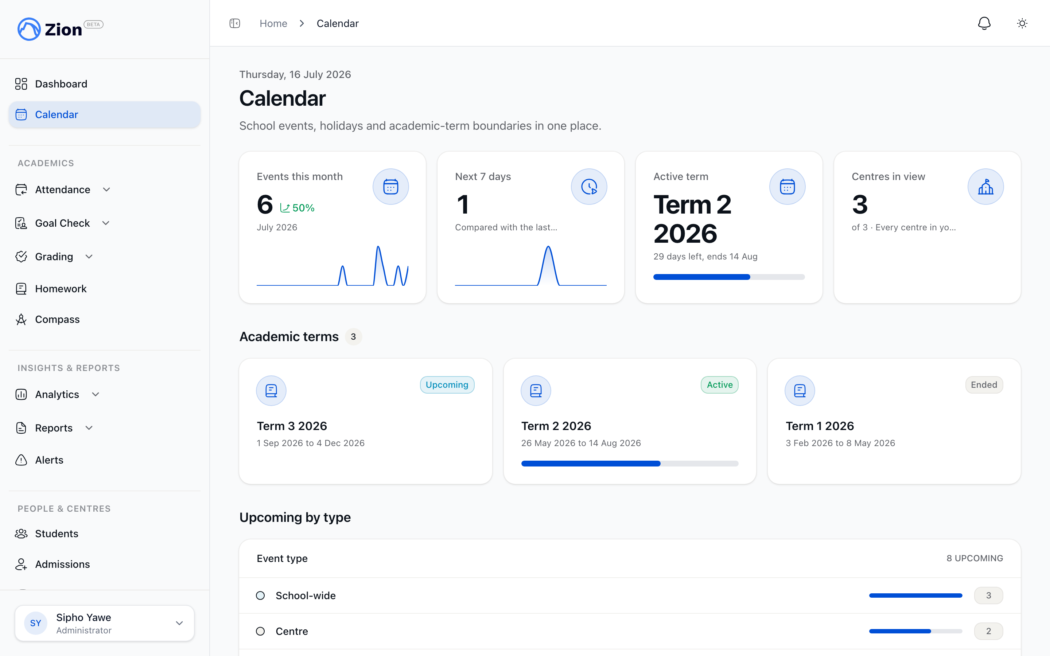Screen dimensions: 1050x656
Task: Open Calendar in the sidebar
Action: coord(105,114)
